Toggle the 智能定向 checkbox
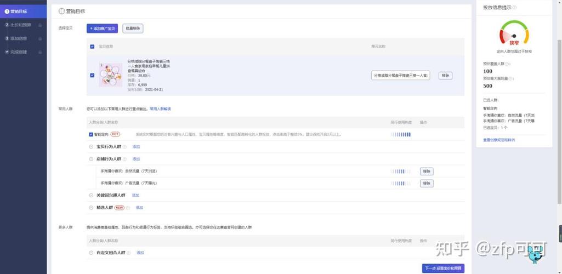This screenshot has width=562, height=274. [91, 134]
